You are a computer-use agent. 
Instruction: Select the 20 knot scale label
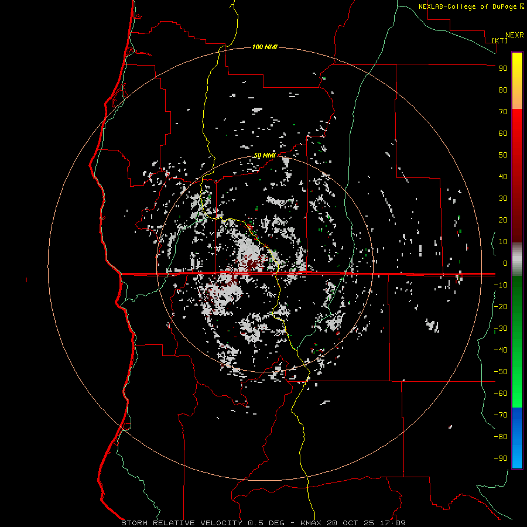(503, 220)
